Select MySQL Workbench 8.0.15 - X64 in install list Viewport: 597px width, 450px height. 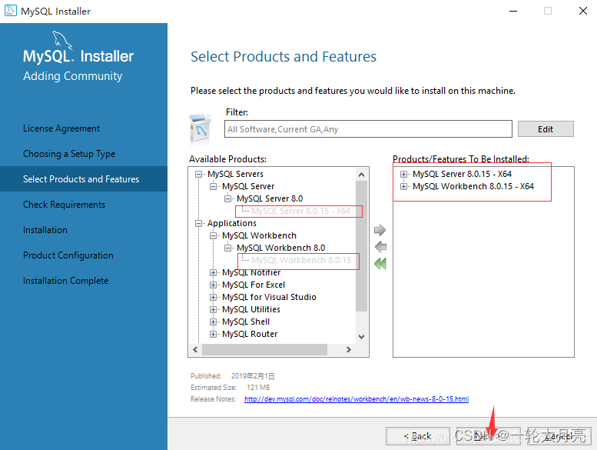click(x=473, y=186)
